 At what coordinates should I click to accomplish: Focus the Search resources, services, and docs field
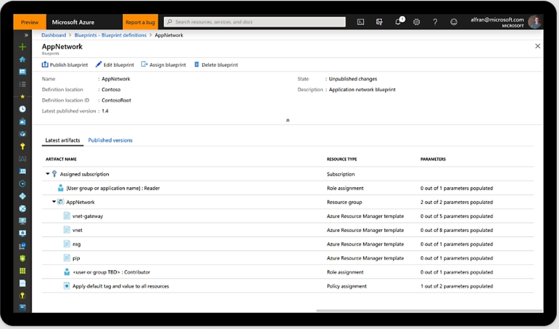click(254, 22)
